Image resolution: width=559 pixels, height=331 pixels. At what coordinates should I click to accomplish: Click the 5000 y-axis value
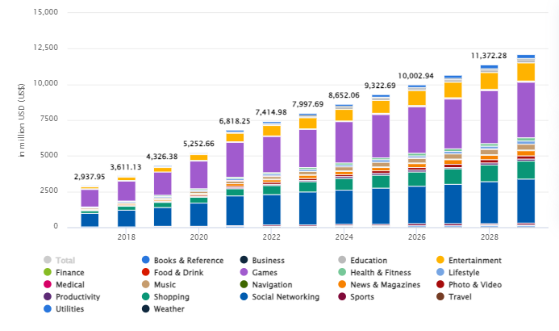coord(49,155)
